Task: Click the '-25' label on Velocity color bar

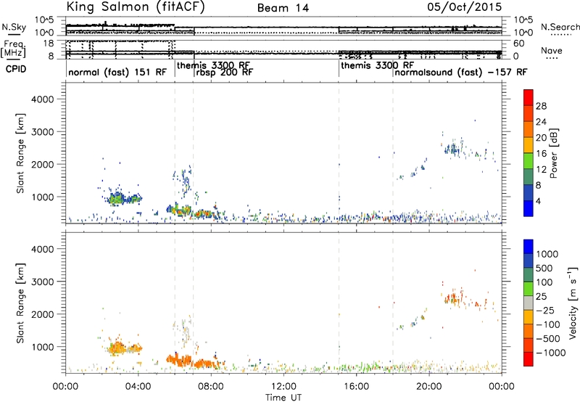Action: click(545, 310)
